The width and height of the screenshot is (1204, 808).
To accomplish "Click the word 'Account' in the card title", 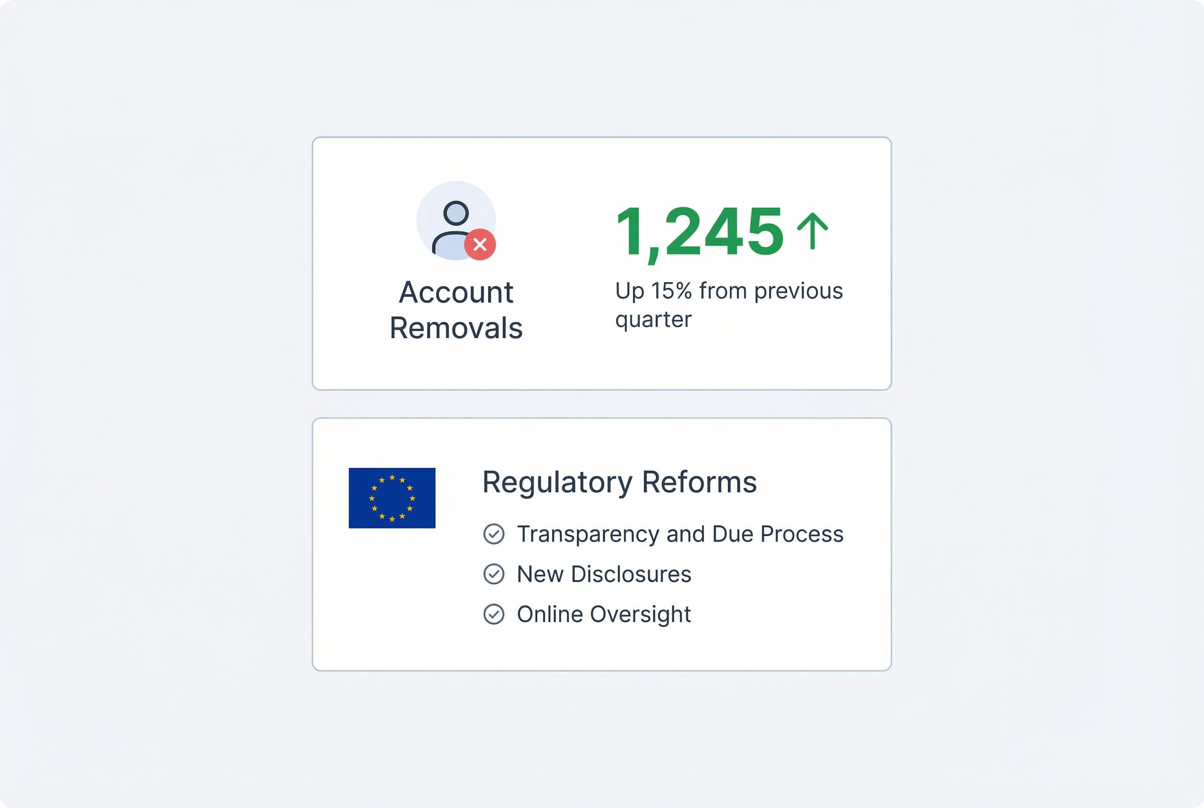I will (x=456, y=292).
